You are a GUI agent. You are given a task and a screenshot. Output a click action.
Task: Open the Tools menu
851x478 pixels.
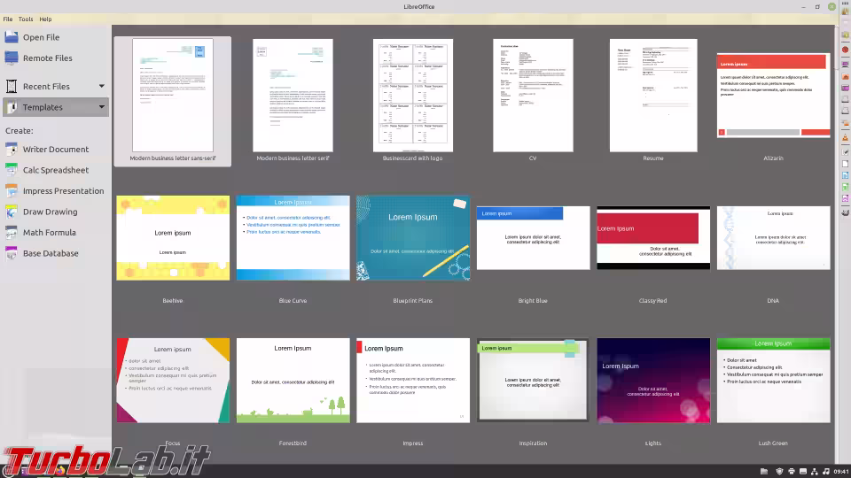pyautogui.click(x=26, y=19)
